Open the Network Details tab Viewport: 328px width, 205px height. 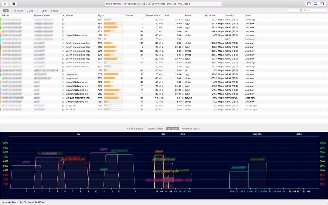tap(135, 129)
